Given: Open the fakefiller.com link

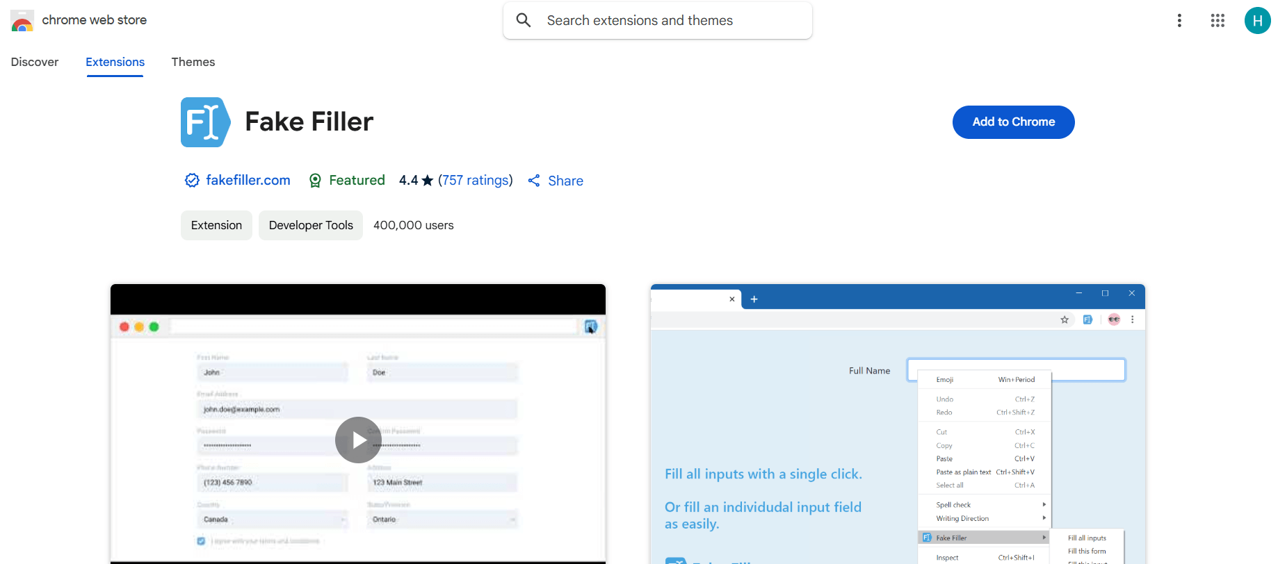Looking at the screenshot, I should coord(248,181).
